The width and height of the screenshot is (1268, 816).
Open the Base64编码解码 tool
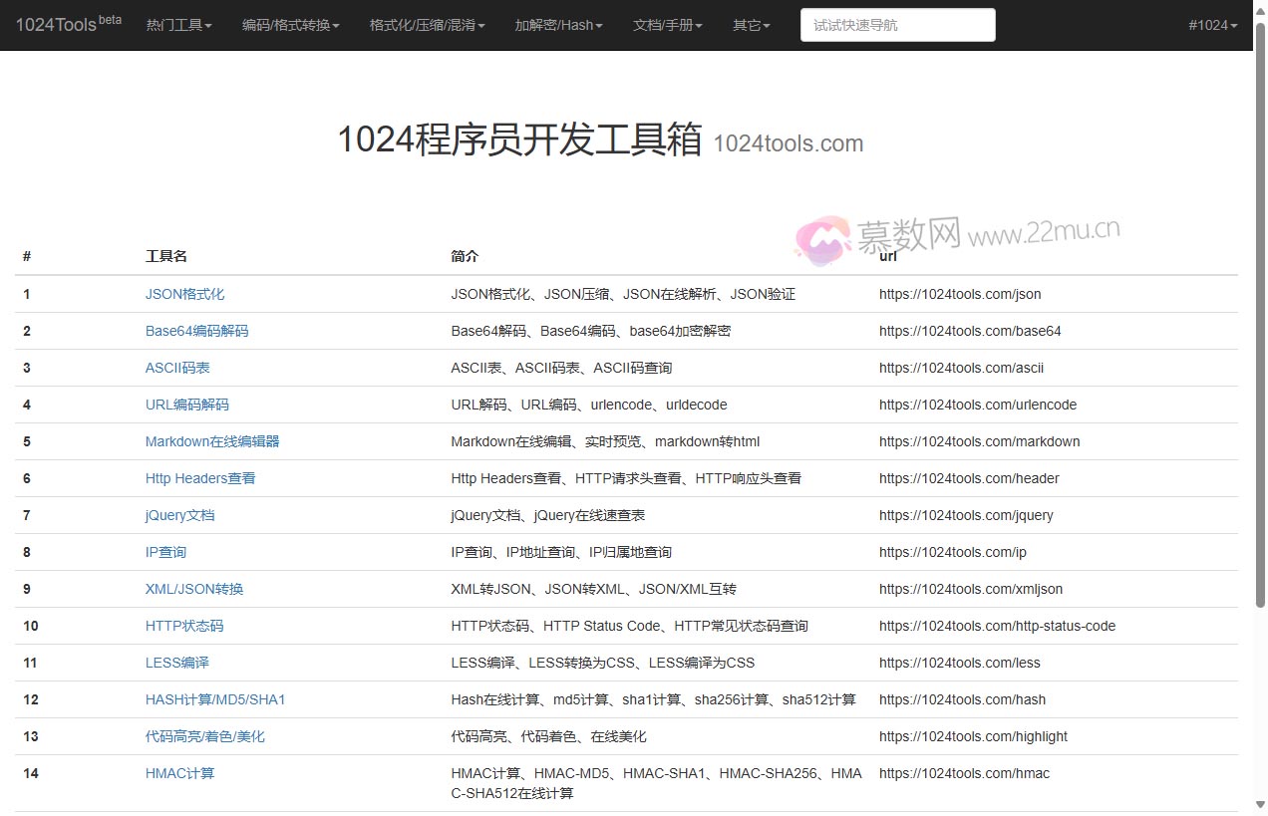196,331
